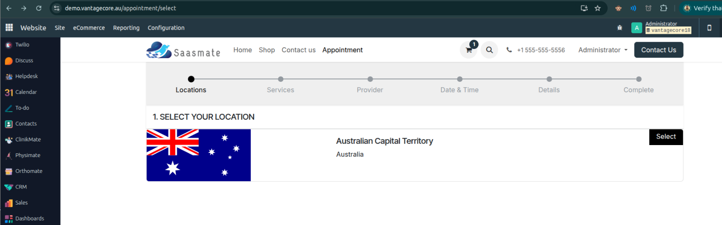Image resolution: width=722 pixels, height=225 pixels.
Task: Click the browser address bar URL
Action: tap(121, 8)
